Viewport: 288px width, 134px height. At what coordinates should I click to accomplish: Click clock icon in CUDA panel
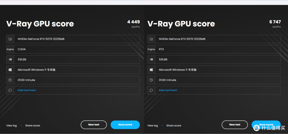[x=10, y=80]
